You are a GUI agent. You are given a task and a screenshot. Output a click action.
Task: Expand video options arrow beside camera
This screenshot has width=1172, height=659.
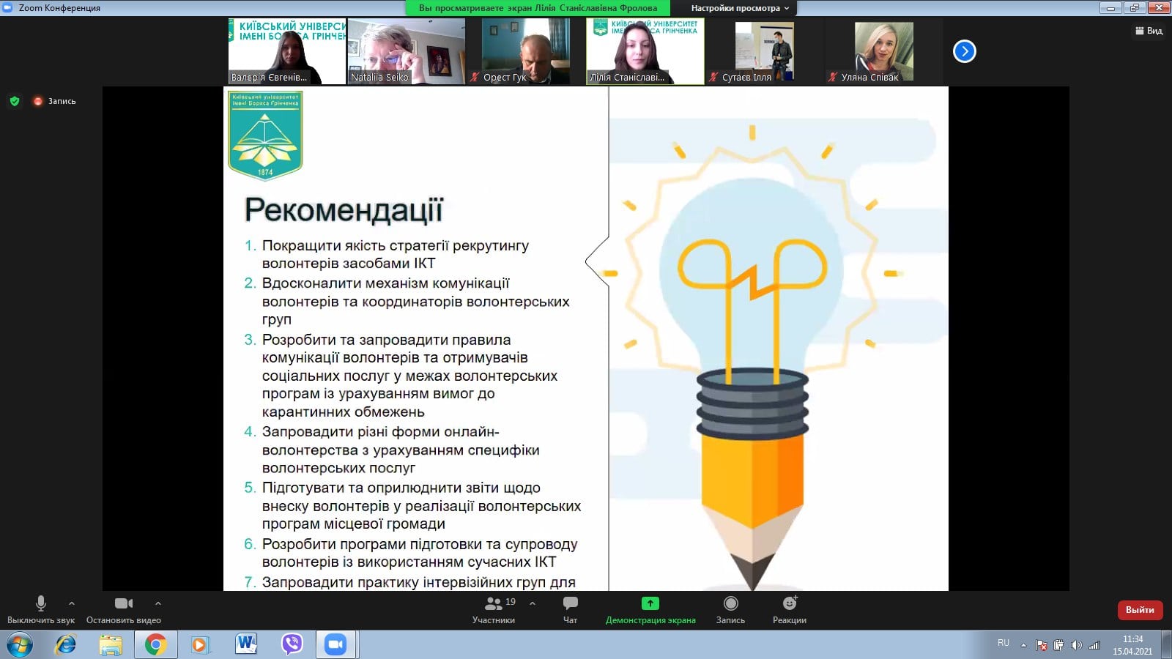[x=158, y=603]
